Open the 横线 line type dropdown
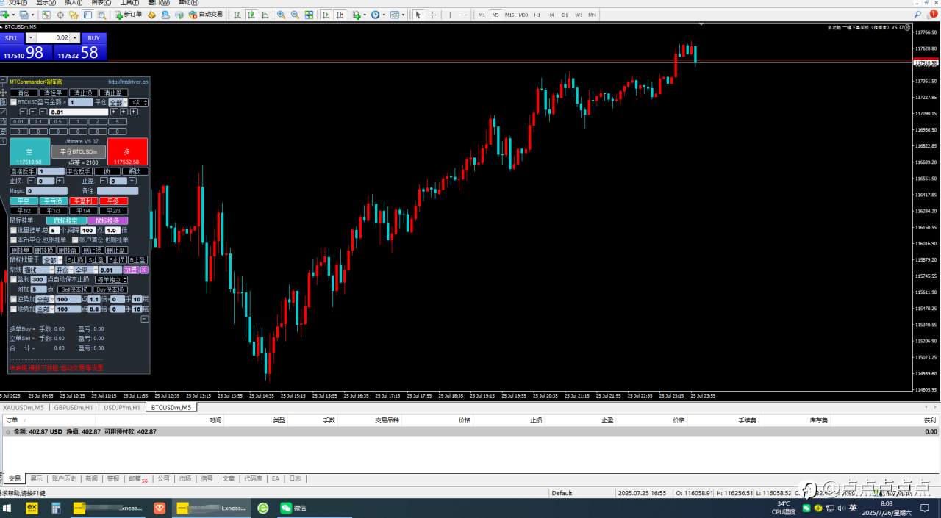 (x=37, y=270)
